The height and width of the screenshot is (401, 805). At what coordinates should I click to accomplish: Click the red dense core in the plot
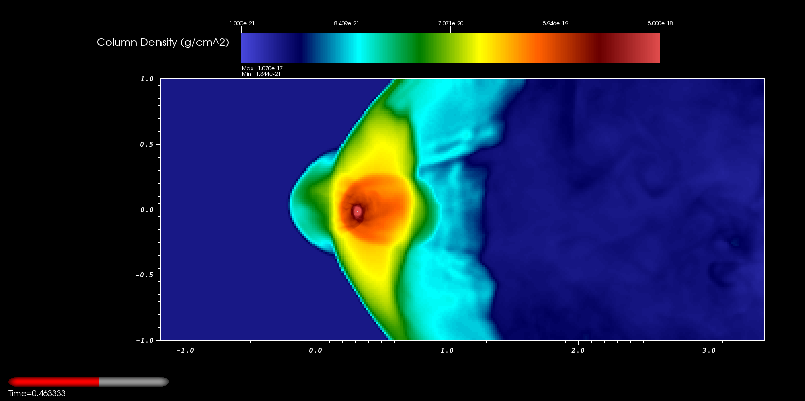click(358, 212)
